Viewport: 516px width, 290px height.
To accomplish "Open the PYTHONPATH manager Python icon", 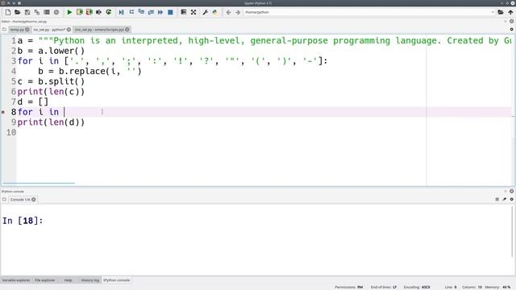I will (215, 12).
